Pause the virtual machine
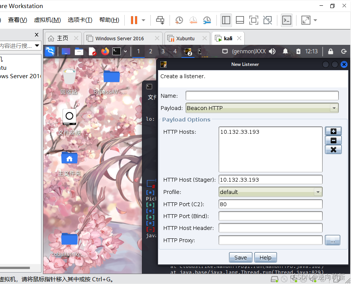This screenshot has height=284, width=351. click(x=134, y=20)
